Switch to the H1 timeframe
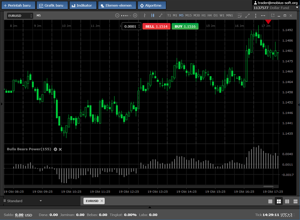The image size is (300, 220). tap(203, 15)
